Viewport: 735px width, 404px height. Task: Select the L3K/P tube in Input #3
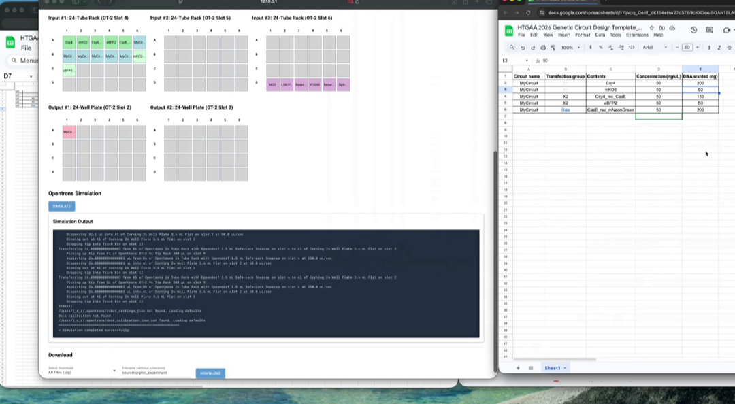point(287,85)
